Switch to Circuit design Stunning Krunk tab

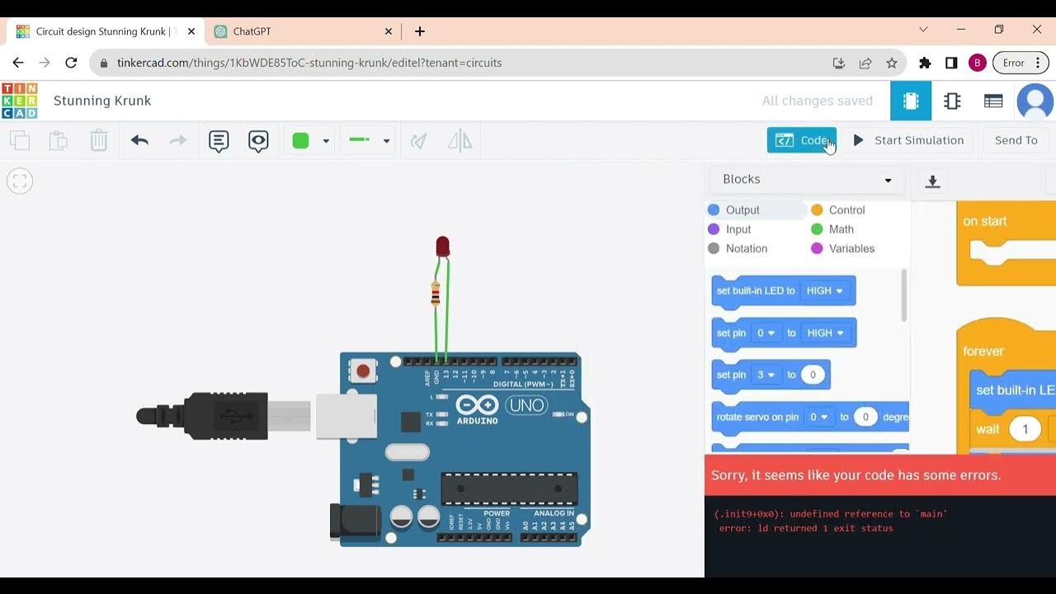pyautogui.click(x=104, y=31)
